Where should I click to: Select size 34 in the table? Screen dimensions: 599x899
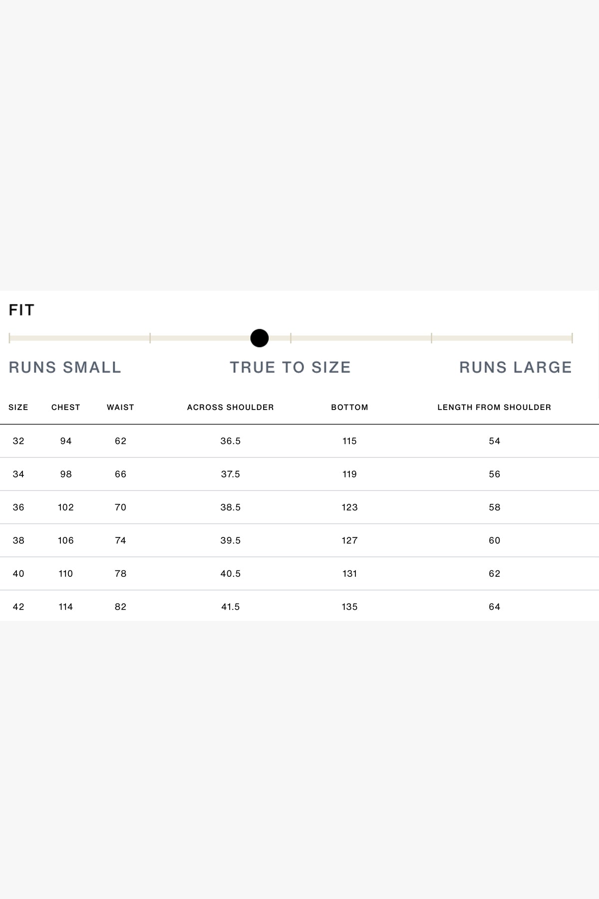(x=18, y=474)
